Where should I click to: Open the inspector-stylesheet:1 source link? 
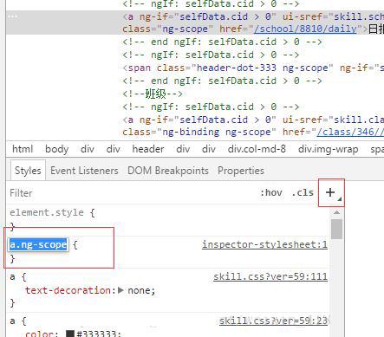[x=264, y=244]
